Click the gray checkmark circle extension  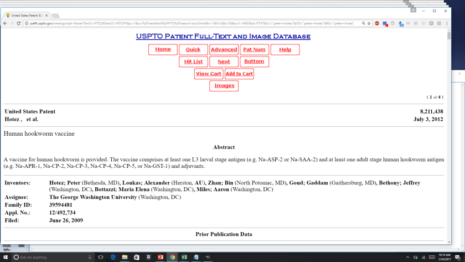click(392, 23)
